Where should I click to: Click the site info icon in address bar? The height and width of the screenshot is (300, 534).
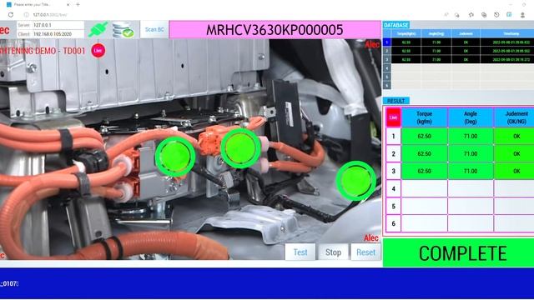pos(26,15)
